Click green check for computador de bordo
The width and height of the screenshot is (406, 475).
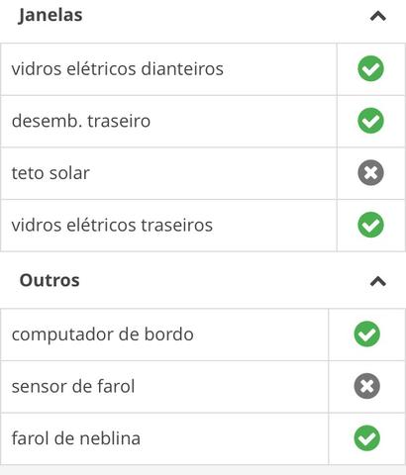coord(367,333)
